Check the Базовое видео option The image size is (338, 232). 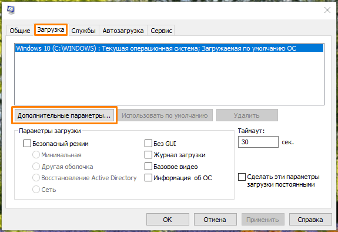tap(148, 166)
